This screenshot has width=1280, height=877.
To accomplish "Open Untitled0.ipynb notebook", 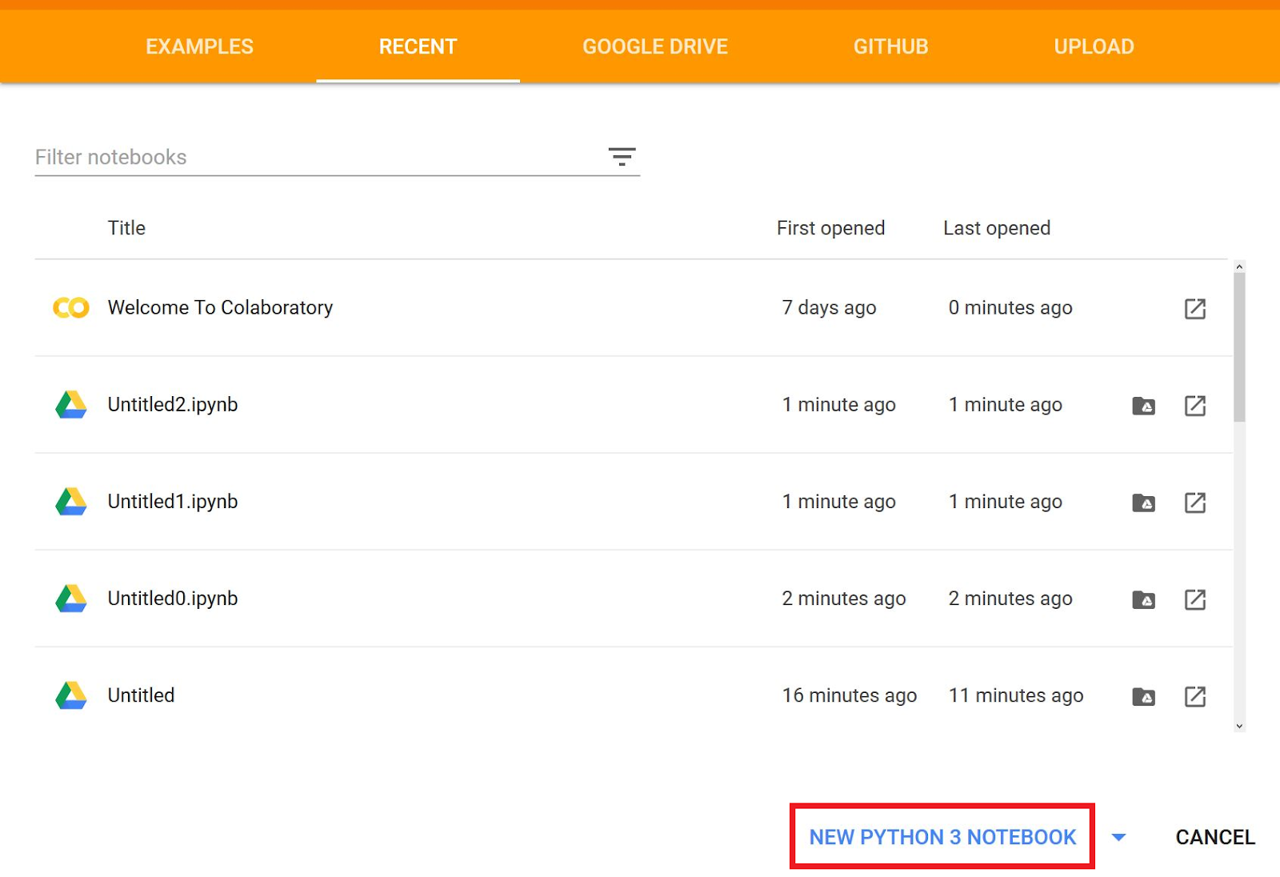I will pyautogui.click(x=173, y=599).
